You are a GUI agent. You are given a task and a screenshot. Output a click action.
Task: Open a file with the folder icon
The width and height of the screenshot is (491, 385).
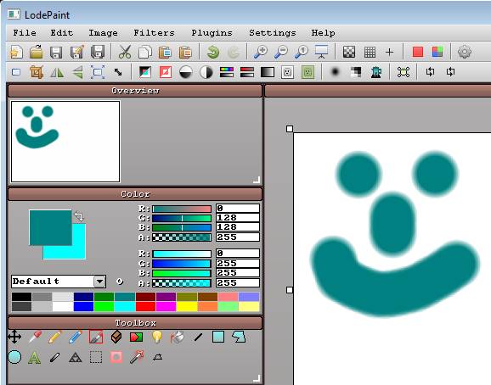click(37, 53)
